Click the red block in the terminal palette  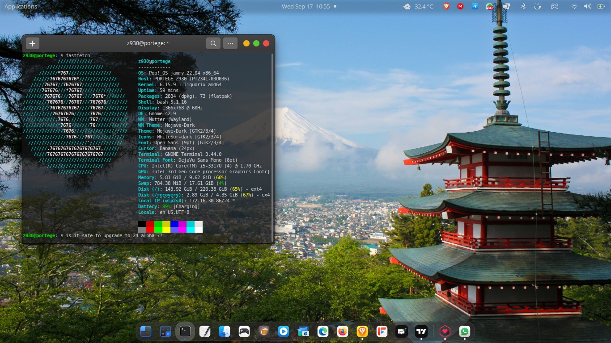pos(150,227)
